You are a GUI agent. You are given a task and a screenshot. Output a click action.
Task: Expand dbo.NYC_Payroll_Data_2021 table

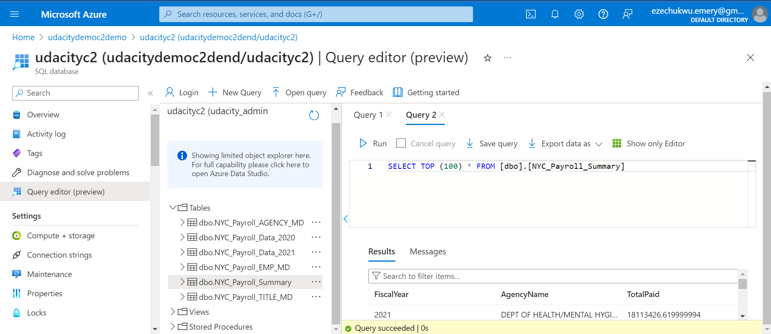coord(182,252)
